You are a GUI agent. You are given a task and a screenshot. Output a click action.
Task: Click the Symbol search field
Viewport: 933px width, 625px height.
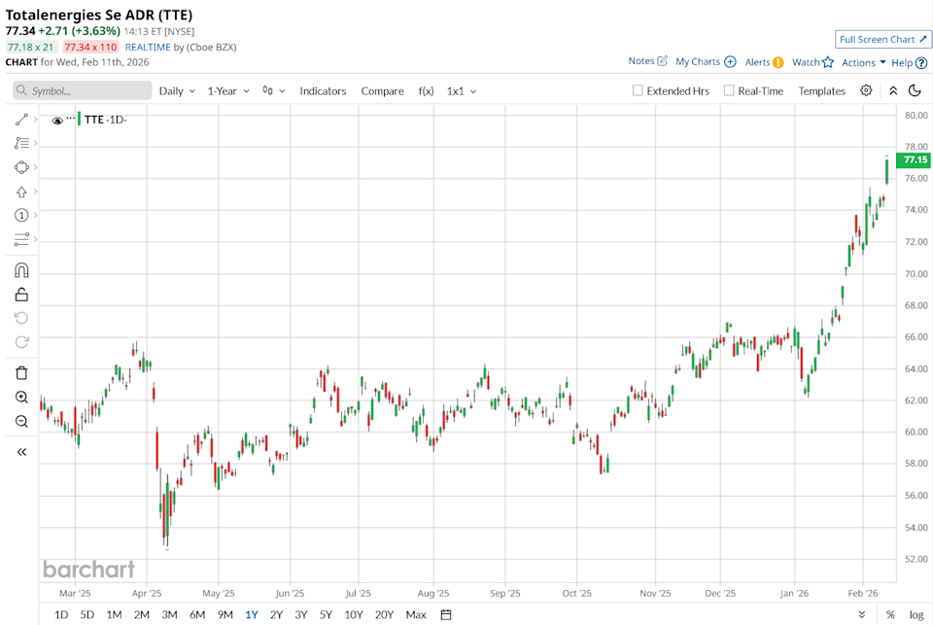(x=82, y=90)
